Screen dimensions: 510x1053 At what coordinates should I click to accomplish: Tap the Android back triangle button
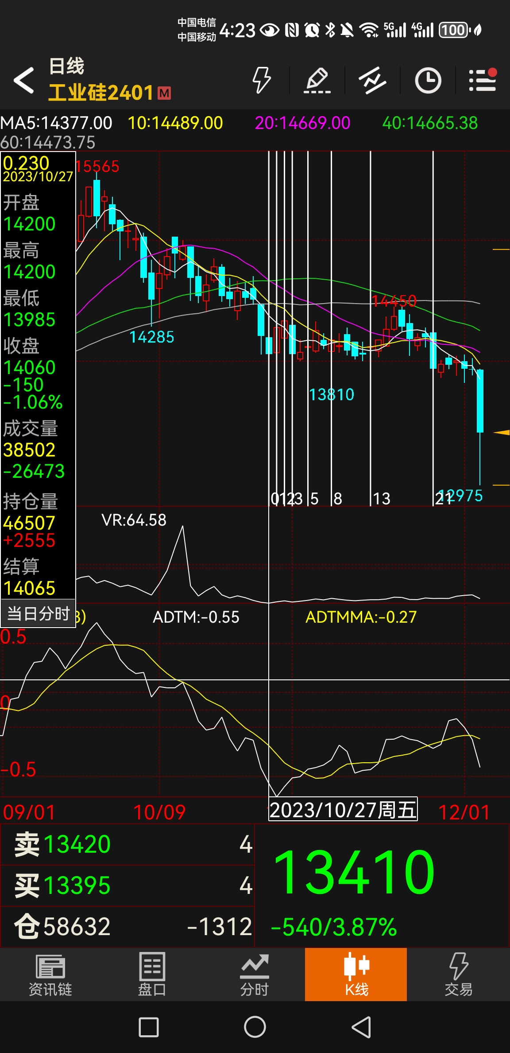(x=361, y=1027)
